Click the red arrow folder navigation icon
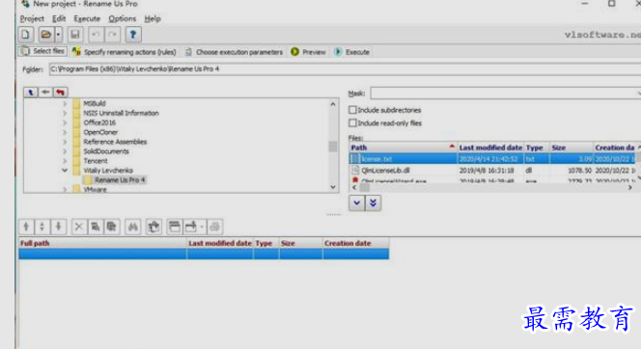641x349 pixels. point(60,93)
